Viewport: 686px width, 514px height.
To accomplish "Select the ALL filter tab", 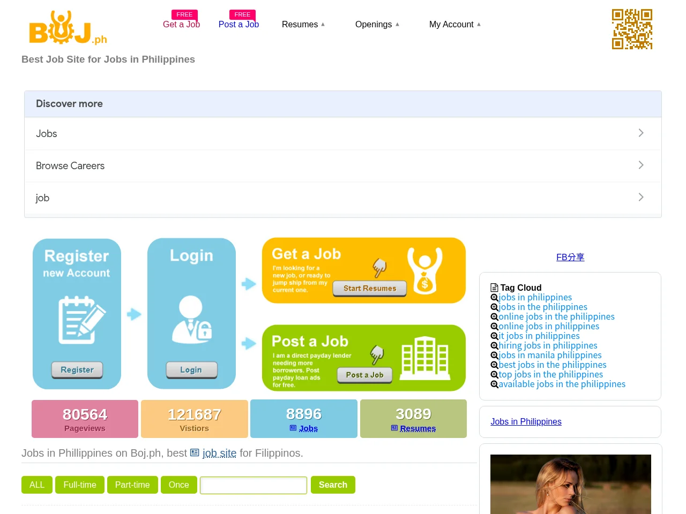I will tap(37, 485).
